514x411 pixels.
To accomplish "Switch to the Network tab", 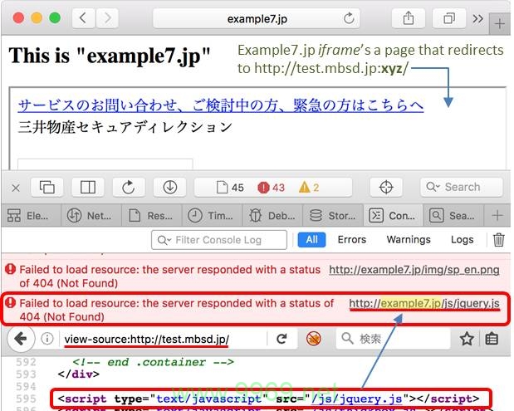I will (x=91, y=216).
